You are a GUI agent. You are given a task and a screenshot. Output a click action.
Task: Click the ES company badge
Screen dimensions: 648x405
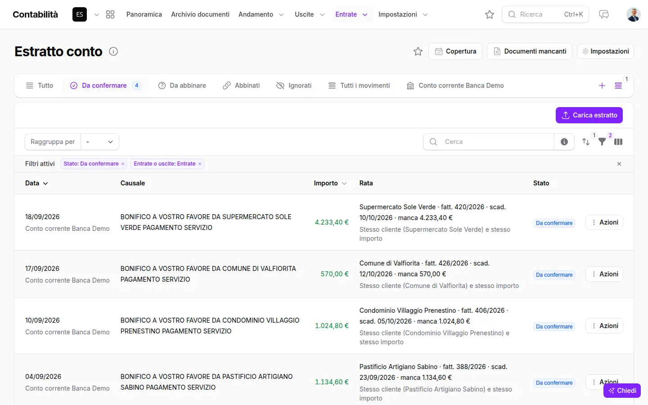80,14
